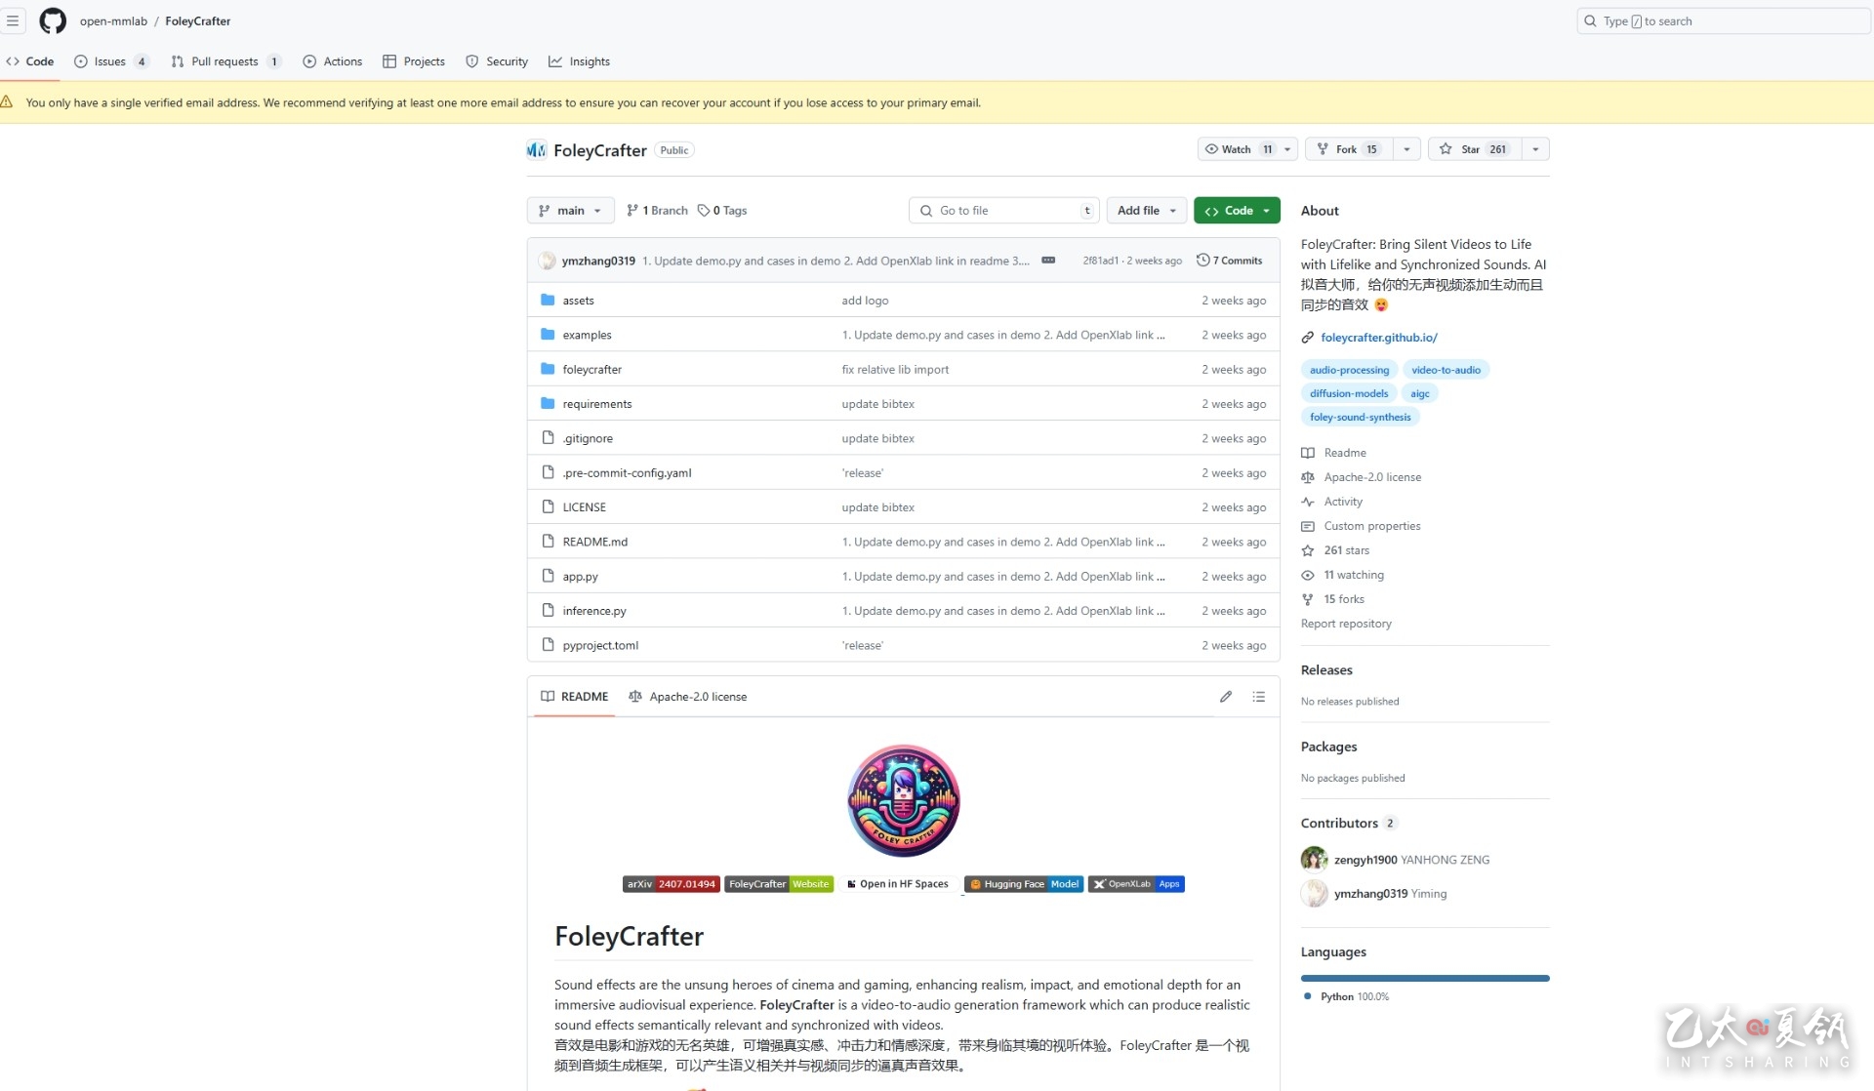Click the Go to file search field
Image resolution: width=1874 pixels, height=1091 pixels.
(x=1004, y=211)
